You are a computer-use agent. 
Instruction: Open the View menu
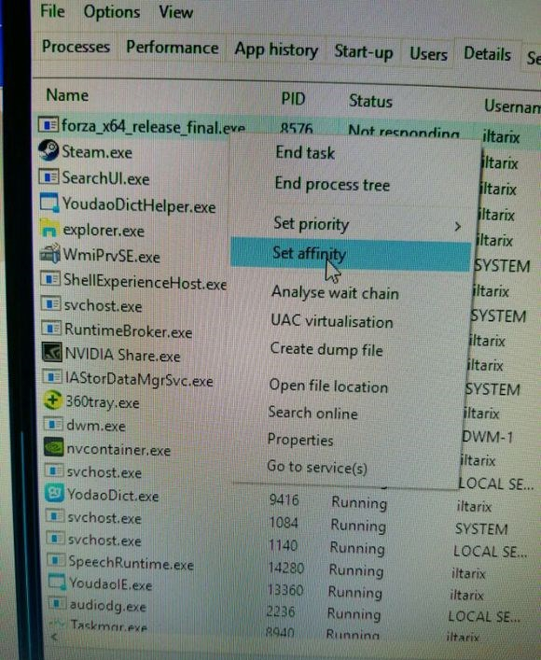[x=176, y=13]
